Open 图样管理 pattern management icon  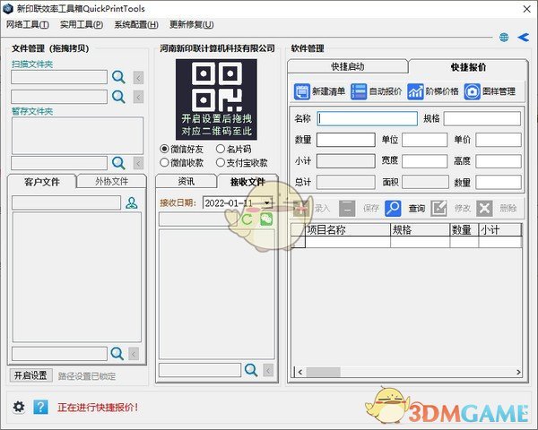473,91
